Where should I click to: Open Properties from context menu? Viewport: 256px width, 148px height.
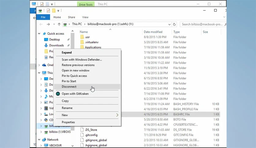tap(87, 122)
